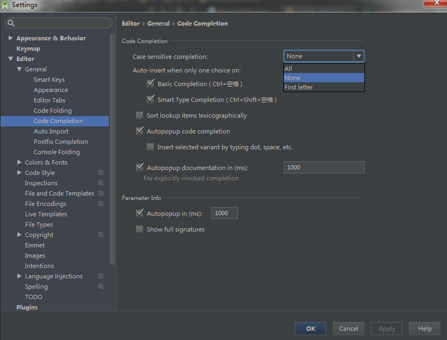Open Console Folding settings page
The height and width of the screenshot is (340, 447).
point(57,152)
